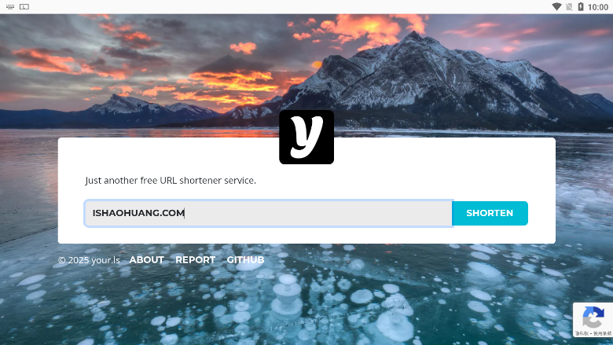Open reCAPTCHA privacy link in badge
This screenshot has width=613, height=345.
coord(582,333)
